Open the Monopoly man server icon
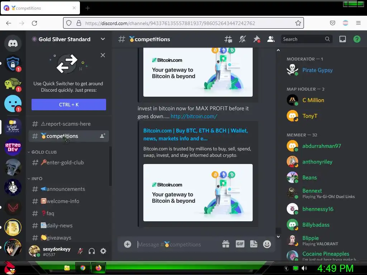This screenshot has height=275, width=367. pyautogui.click(x=13, y=187)
